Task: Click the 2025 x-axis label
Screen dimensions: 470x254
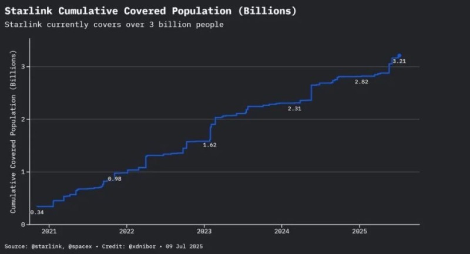Action: click(x=360, y=231)
